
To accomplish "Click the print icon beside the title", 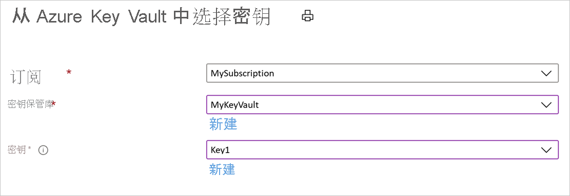I will pyautogui.click(x=307, y=16).
